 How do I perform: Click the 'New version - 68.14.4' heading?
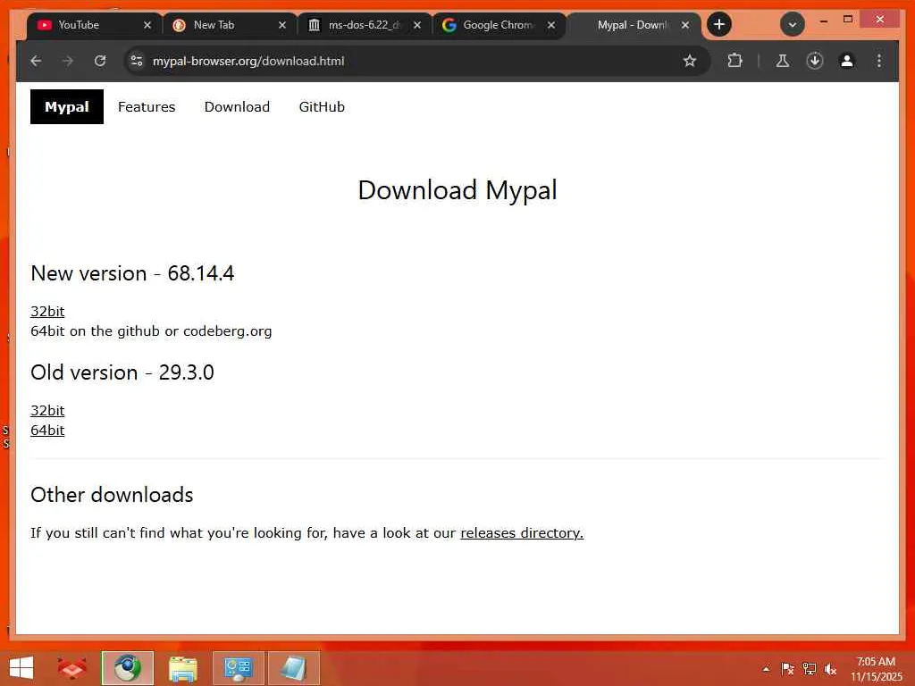(x=132, y=273)
